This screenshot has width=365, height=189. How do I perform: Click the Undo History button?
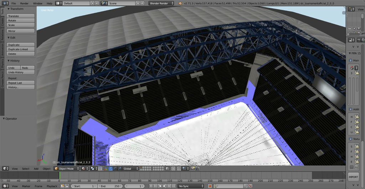[x=21, y=72]
